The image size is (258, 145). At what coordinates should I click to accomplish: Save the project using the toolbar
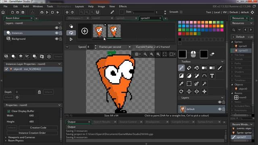click(23, 12)
